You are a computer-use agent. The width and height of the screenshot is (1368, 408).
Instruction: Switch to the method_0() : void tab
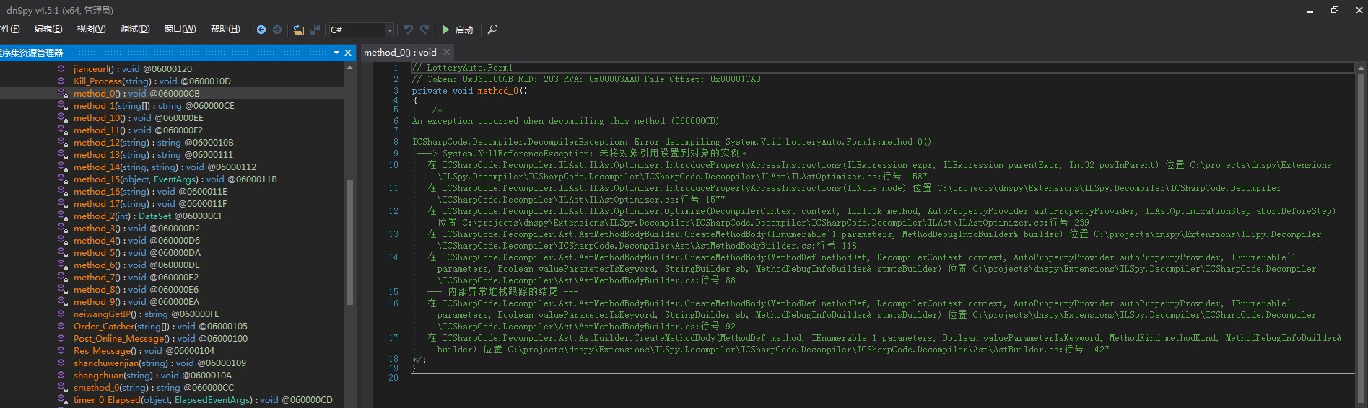tap(400, 53)
